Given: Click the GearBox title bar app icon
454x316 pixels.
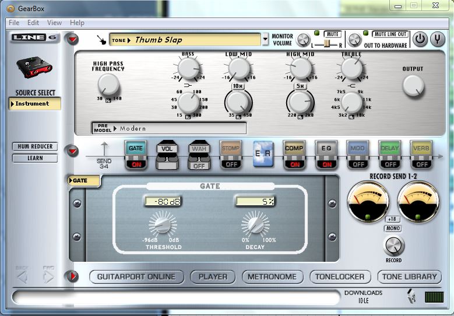Looking at the screenshot, I should 10,9.
